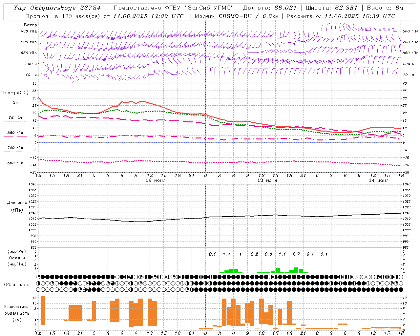Select the elevation label Высота: 6м
Viewport: 420px width, 336px height.
tap(385, 8)
